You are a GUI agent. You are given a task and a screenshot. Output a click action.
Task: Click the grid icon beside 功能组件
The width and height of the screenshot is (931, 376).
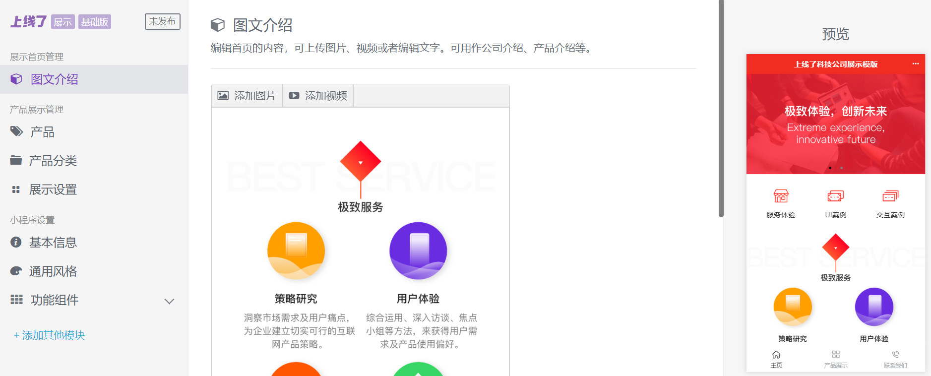17,300
